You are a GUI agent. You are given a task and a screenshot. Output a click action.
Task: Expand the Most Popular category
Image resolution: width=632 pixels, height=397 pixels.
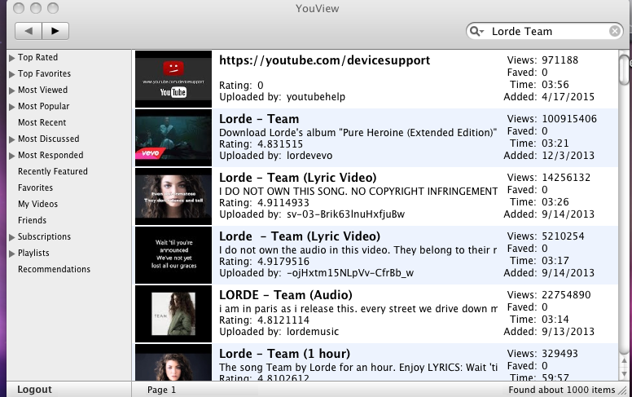tap(11, 107)
